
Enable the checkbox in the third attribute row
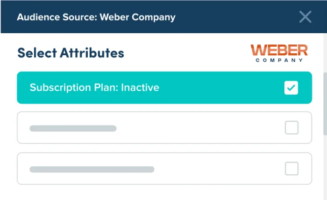tap(291, 168)
